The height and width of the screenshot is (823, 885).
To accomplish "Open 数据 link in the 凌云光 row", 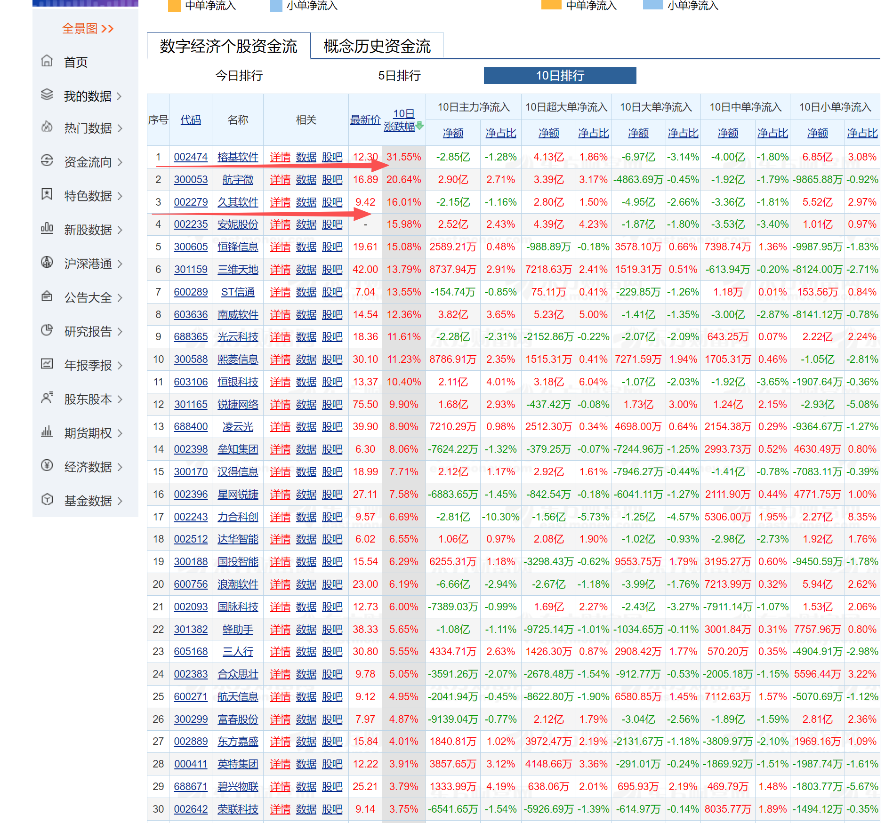I will tap(306, 427).
